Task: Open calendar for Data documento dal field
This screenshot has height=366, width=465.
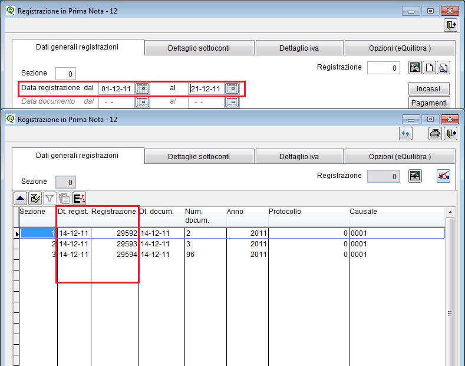Action: tap(143, 102)
